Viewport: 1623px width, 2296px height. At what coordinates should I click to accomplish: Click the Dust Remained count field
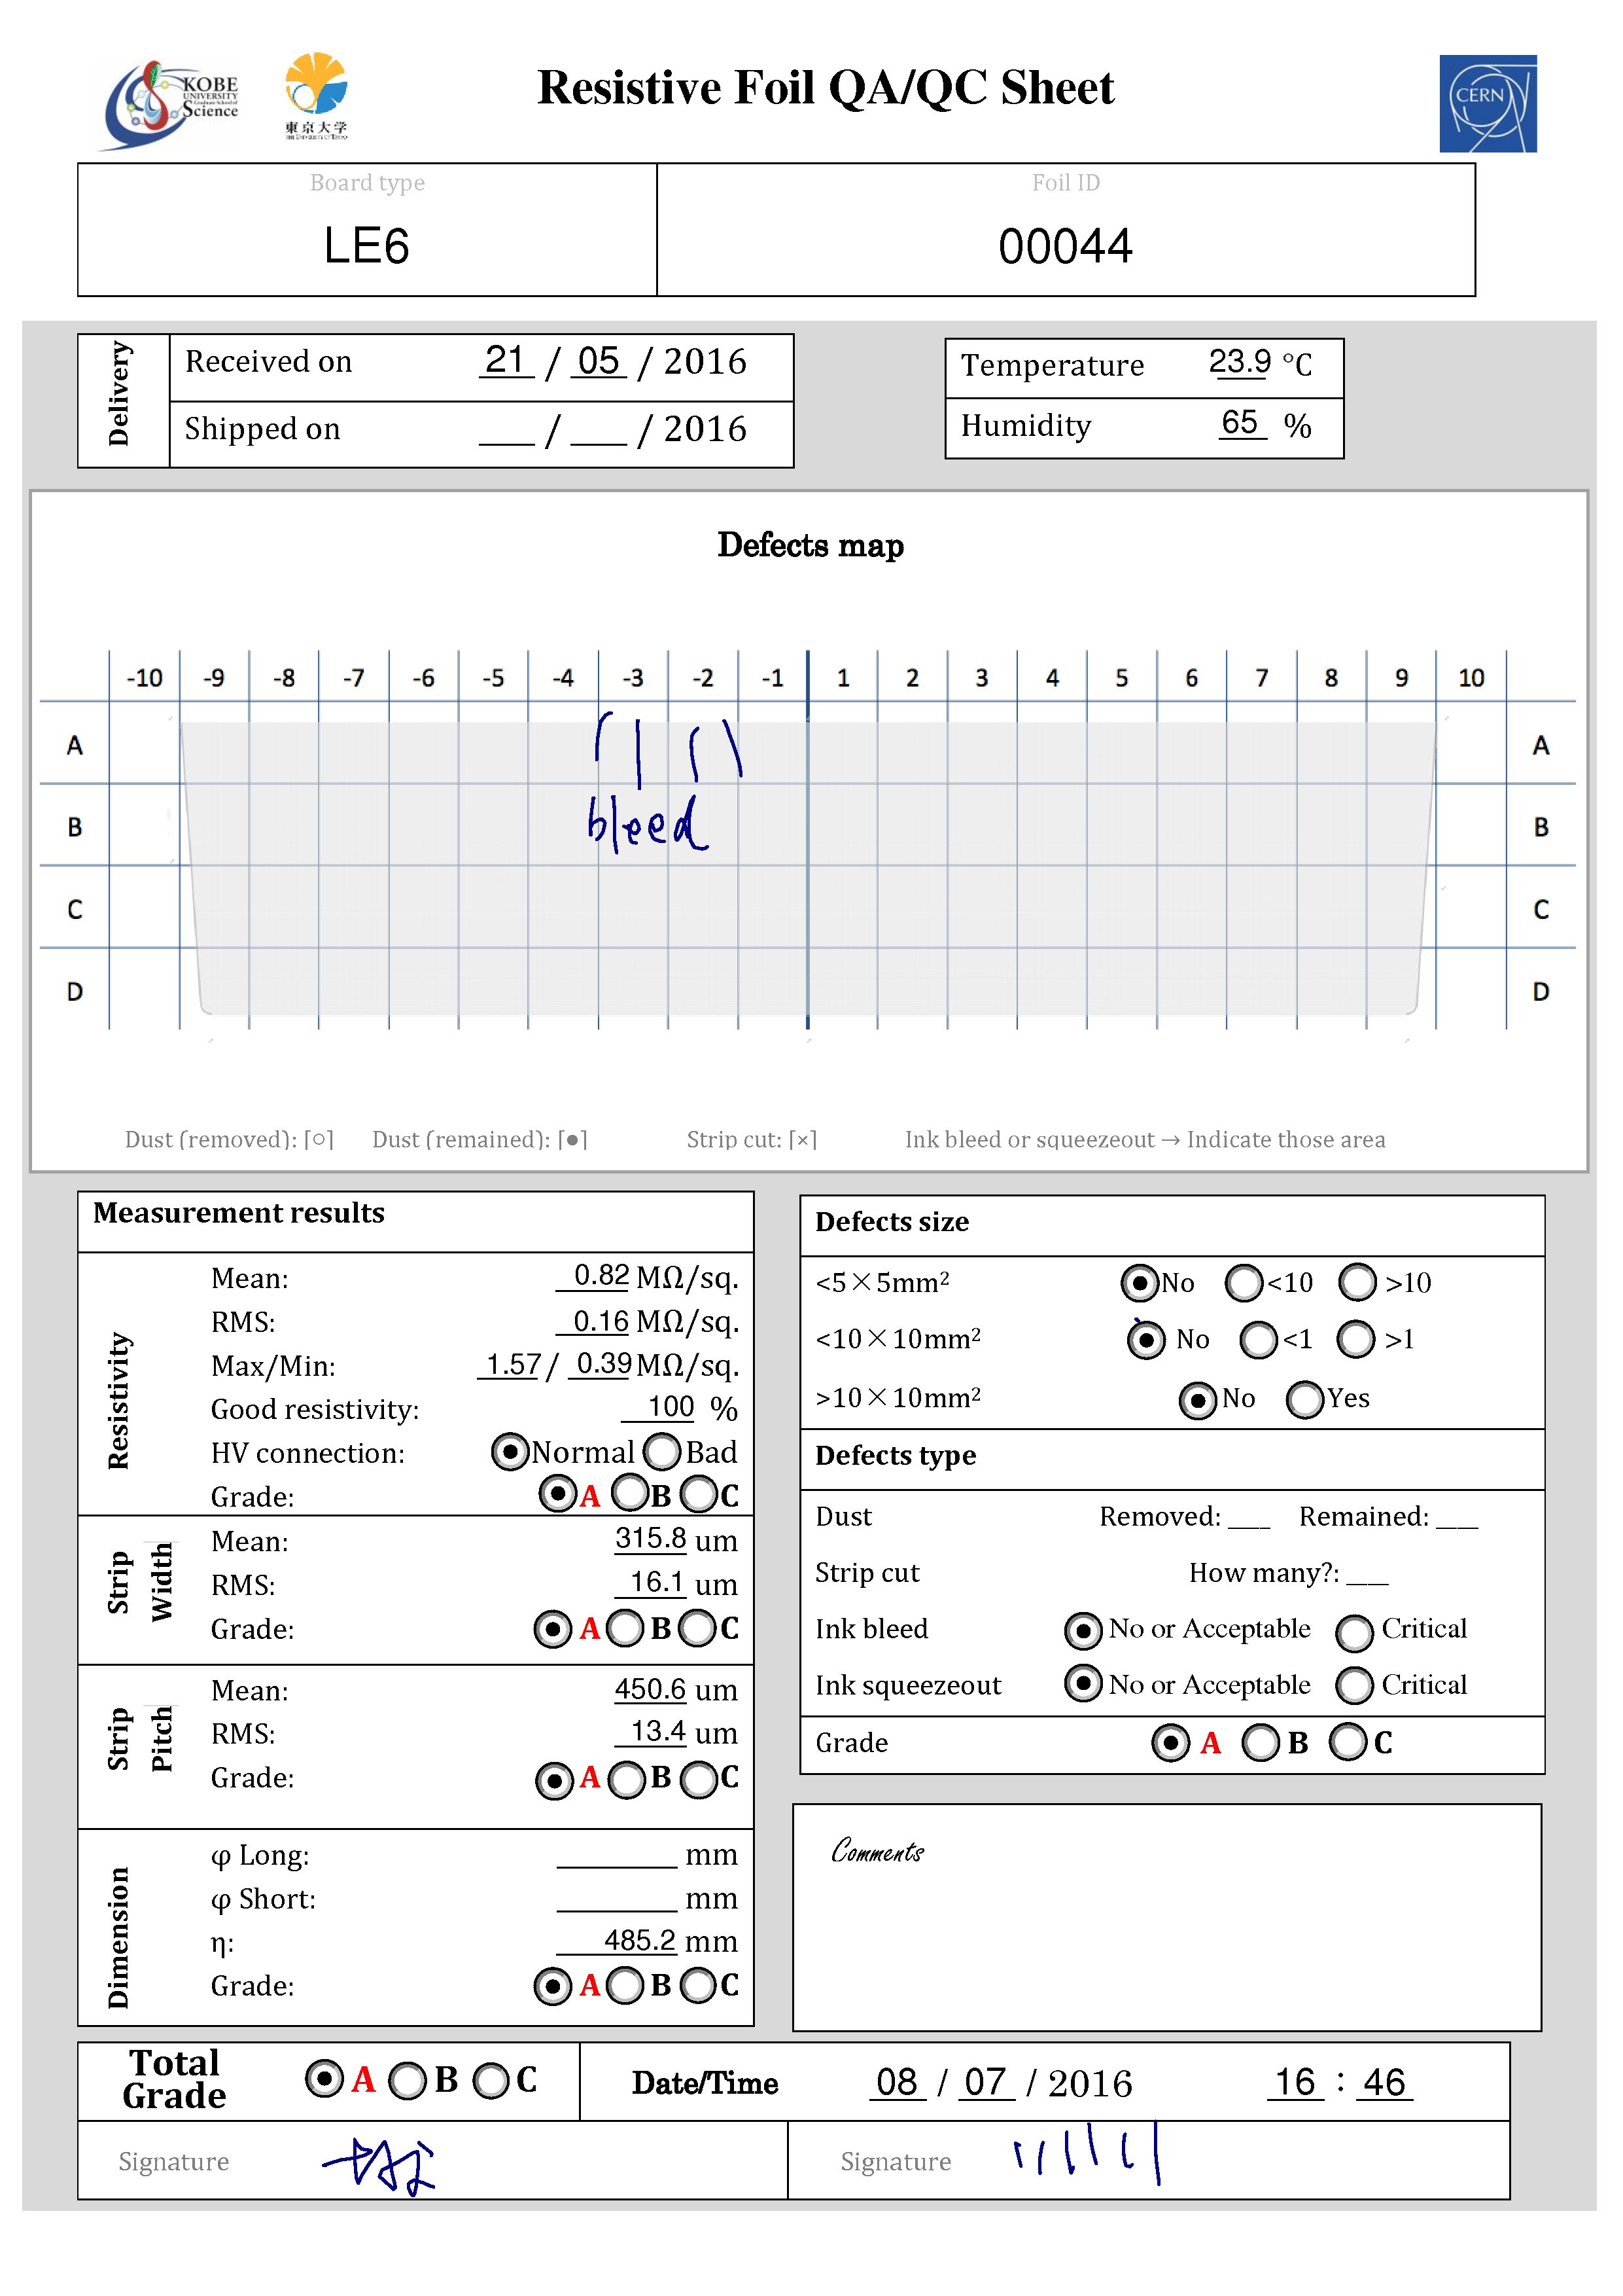tap(1457, 1518)
